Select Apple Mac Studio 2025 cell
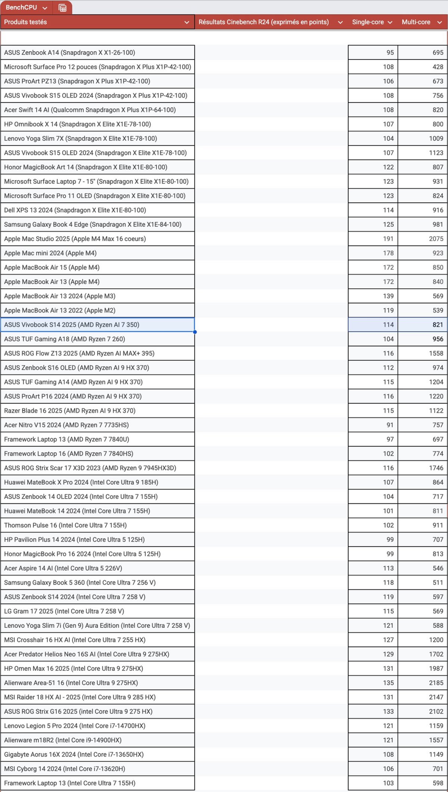This screenshot has width=448, height=792. pos(97,239)
